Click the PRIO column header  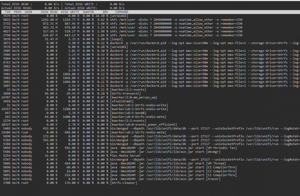coord(18,12)
